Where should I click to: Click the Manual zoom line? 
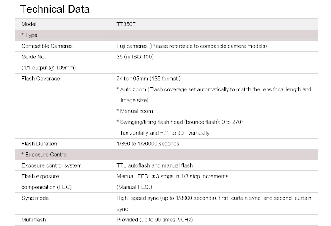pos(134,111)
